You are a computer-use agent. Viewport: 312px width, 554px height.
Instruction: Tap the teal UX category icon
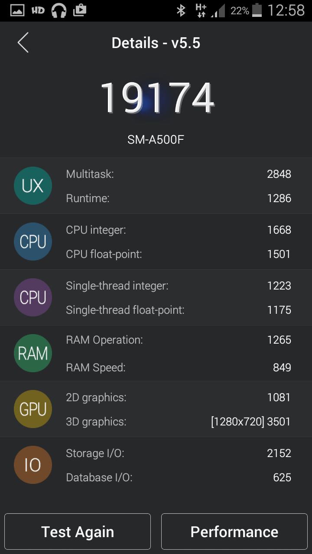(33, 186)
